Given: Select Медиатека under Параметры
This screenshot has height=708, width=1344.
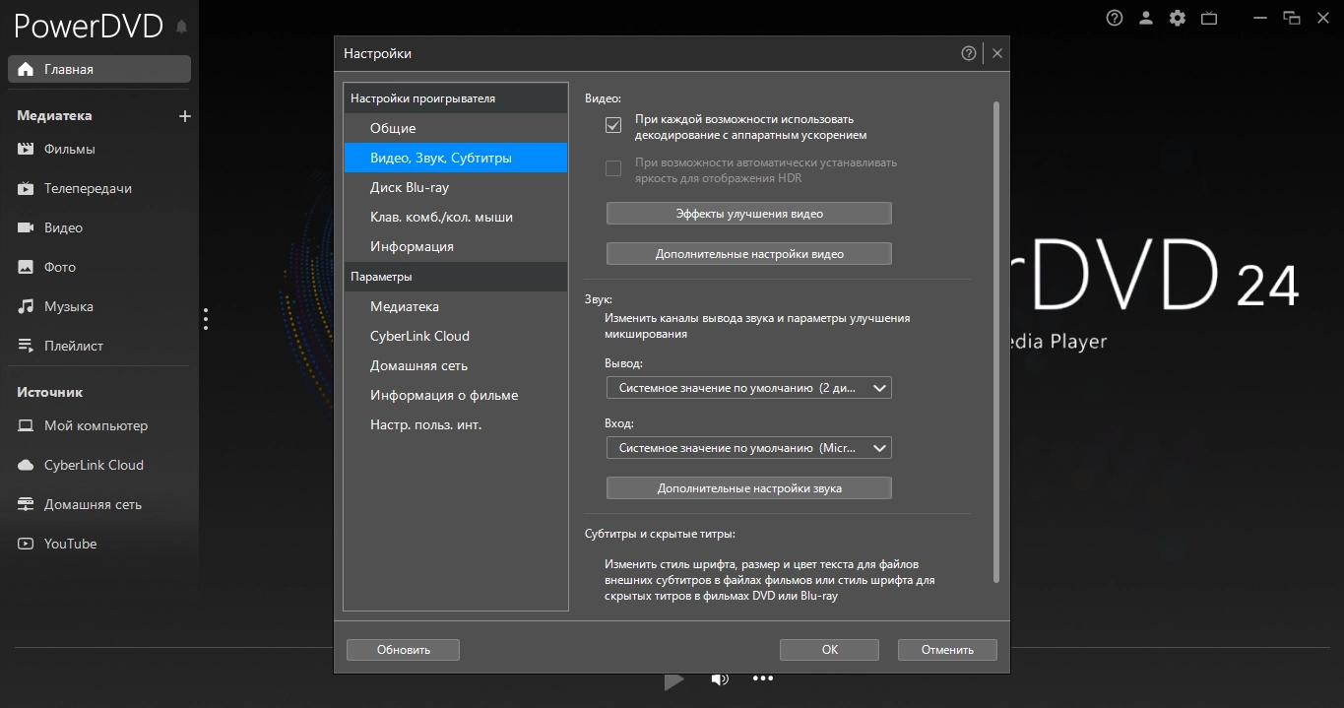Looking at the screenshot, I should [456, 306].
